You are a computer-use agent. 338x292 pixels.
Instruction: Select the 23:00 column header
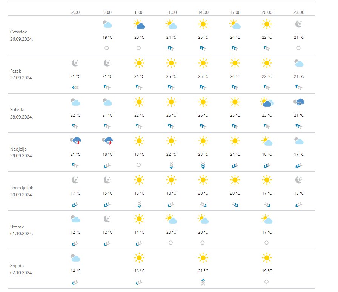click(299, 12)
